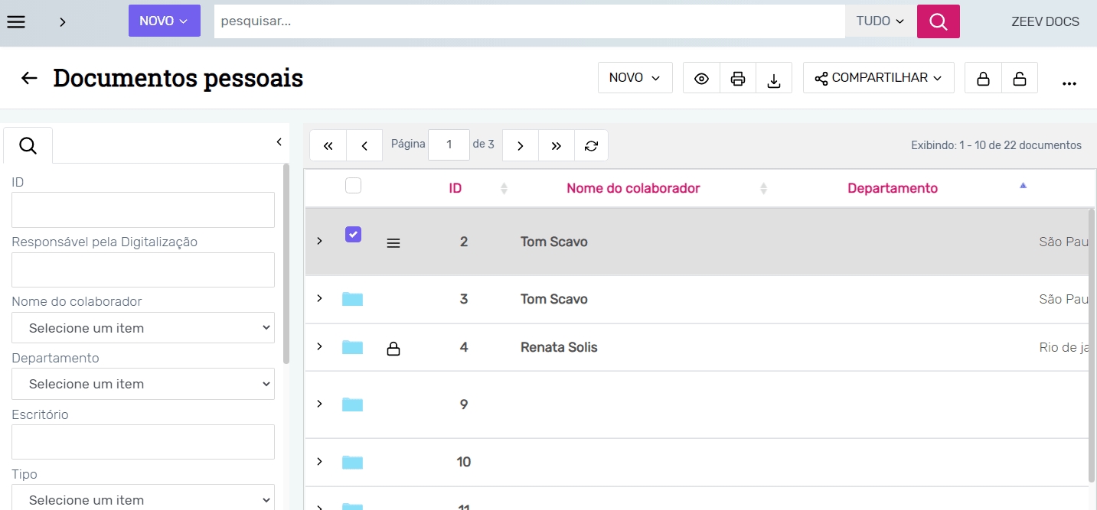Open the COMPARTILHAR share menu
Image resolution: width=1097 pixels, height=510 pixels.
[x=878, y=78]
